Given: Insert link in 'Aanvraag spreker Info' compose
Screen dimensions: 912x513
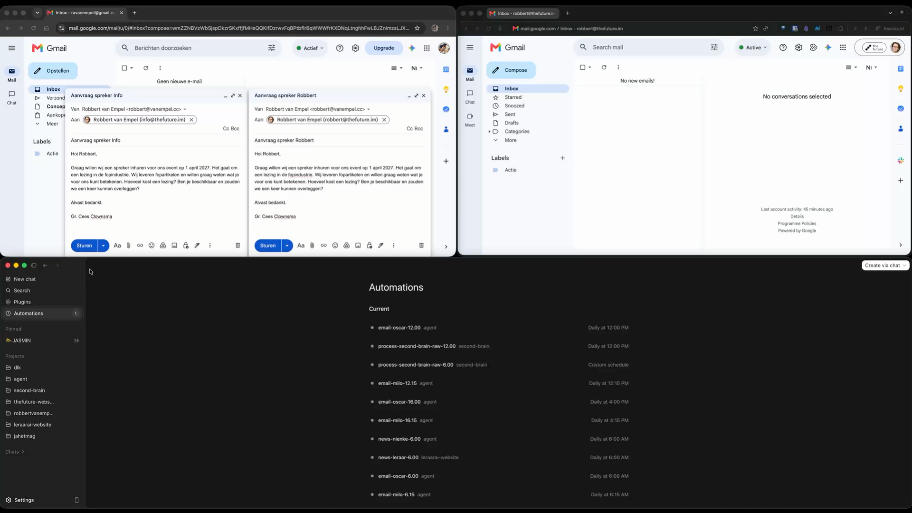Looking at the screenshot, I should coord(140,246).
